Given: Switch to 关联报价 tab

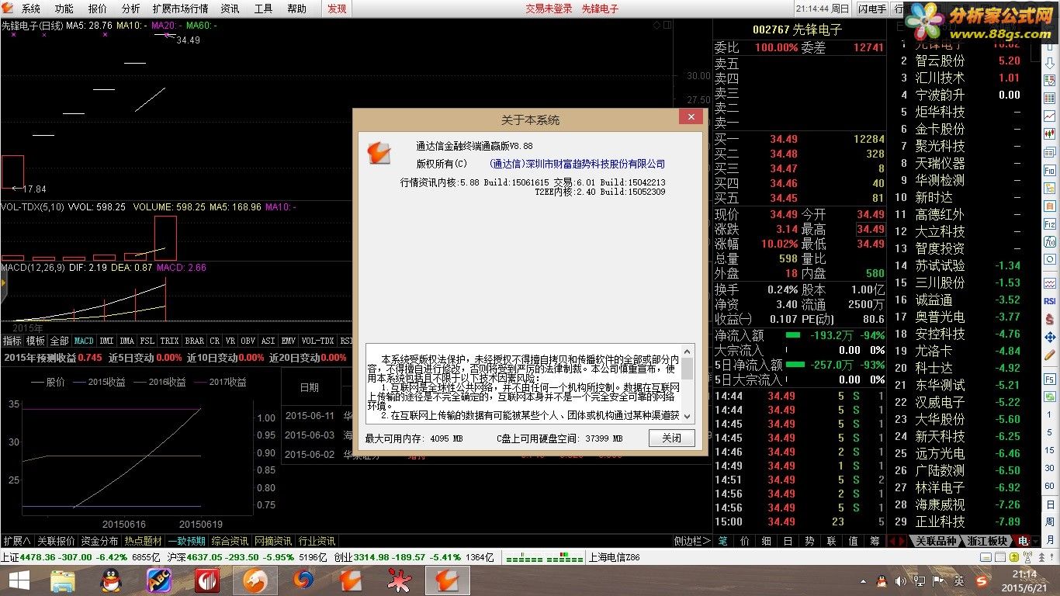Looking at the screenshot, I should (x=57, y=541).
